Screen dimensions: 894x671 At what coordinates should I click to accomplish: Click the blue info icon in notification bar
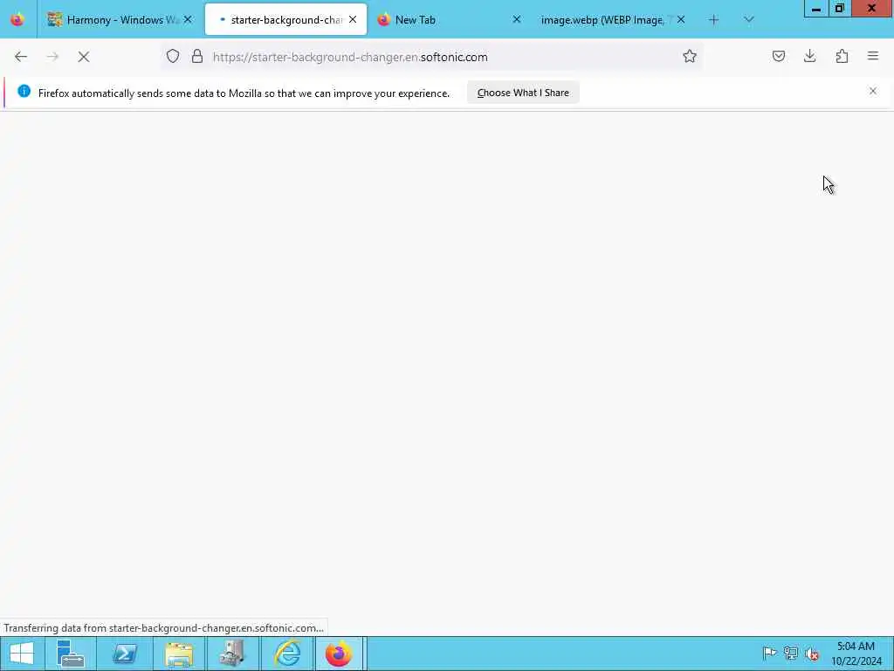24,91
